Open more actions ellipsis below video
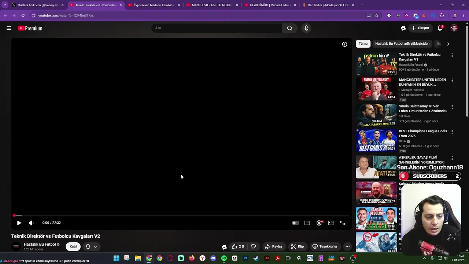 point(347,246)
